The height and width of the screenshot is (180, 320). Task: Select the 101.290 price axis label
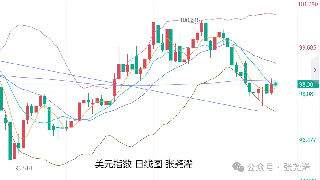click(308, 4)
